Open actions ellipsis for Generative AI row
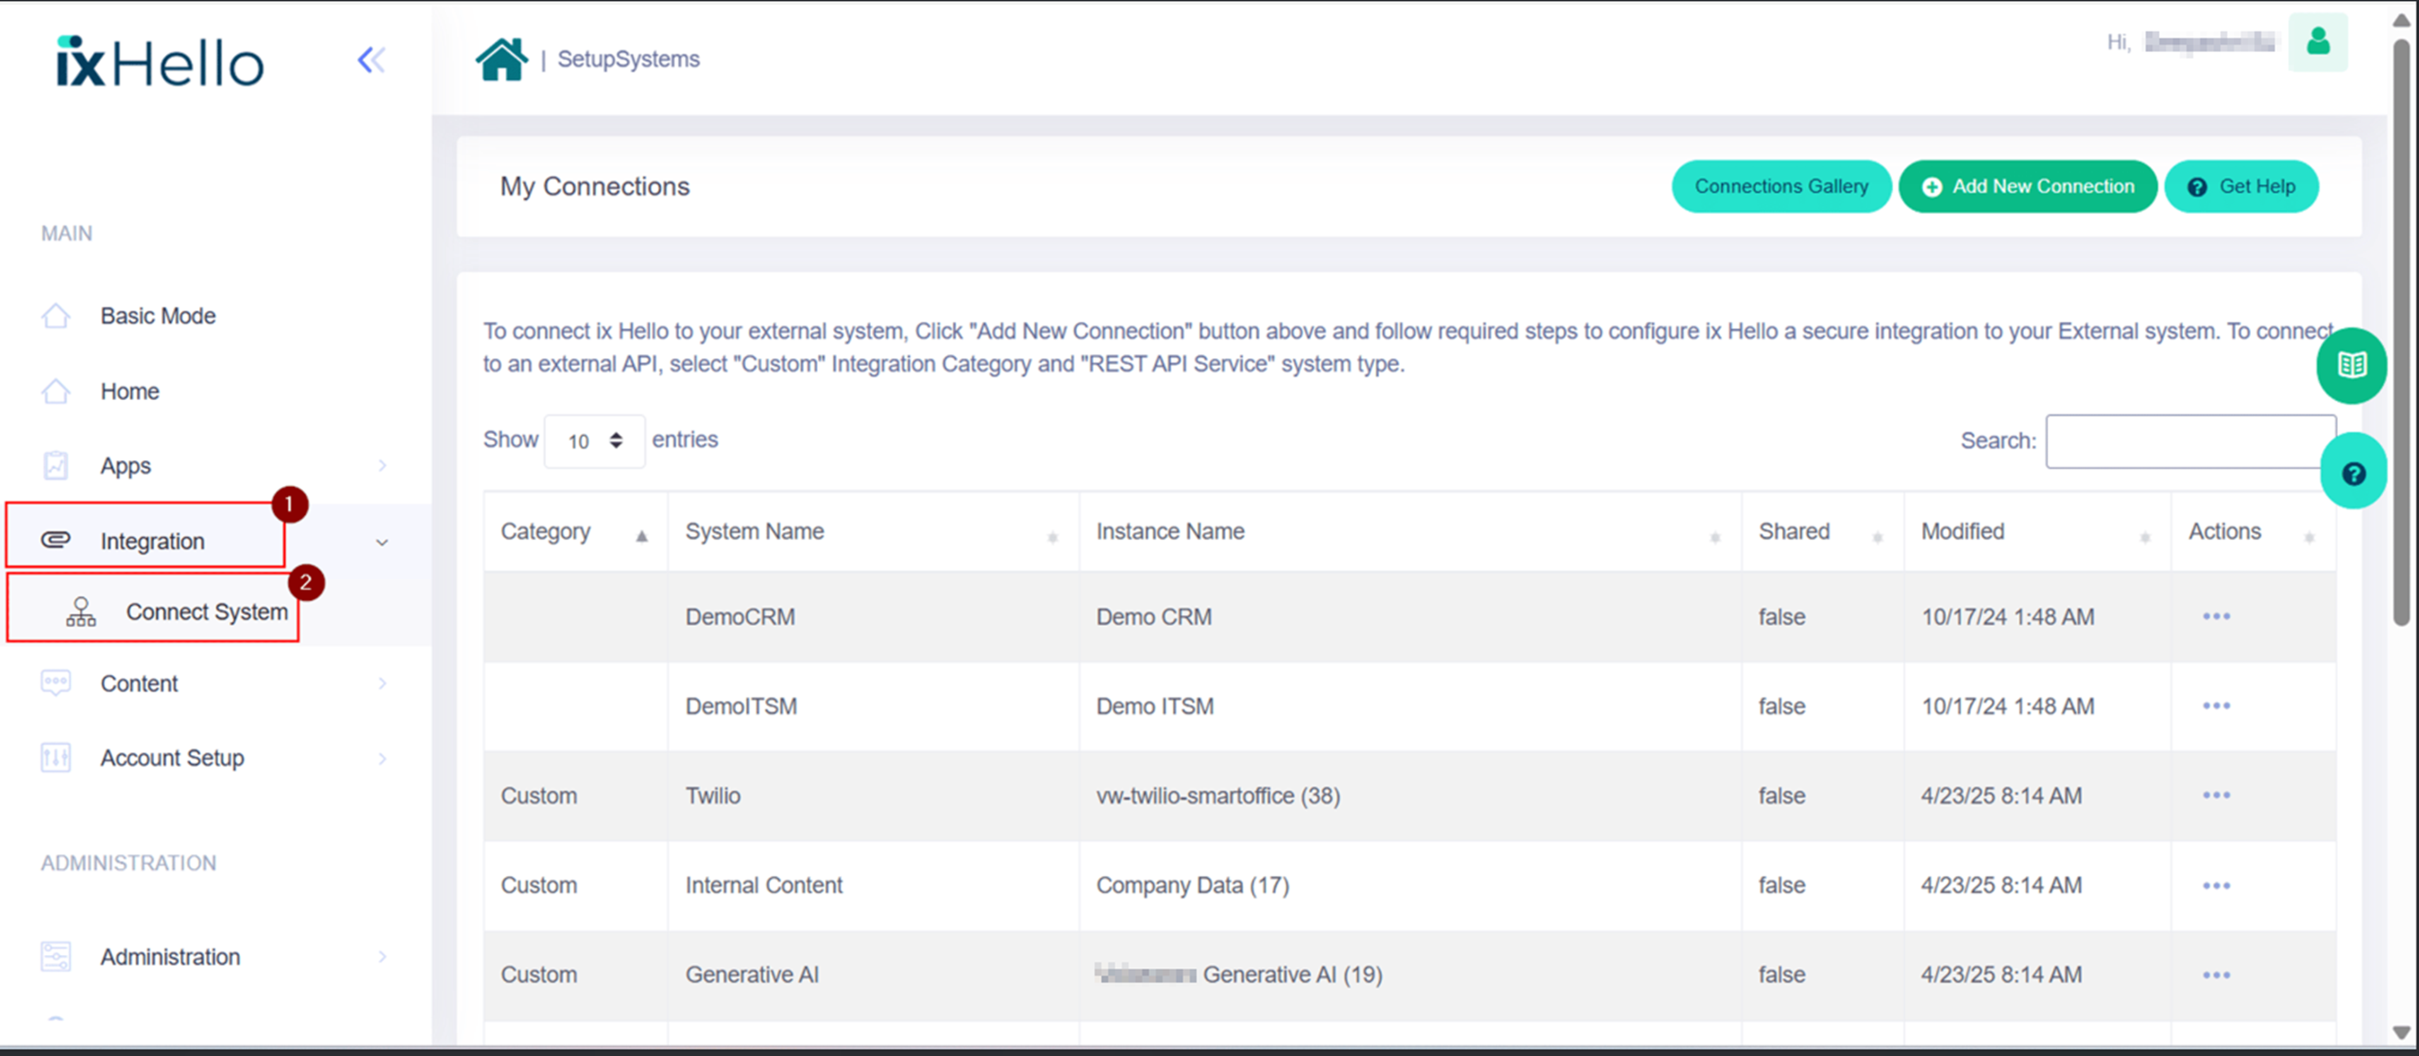2419x1056 pixels. tap(2215, 974)
